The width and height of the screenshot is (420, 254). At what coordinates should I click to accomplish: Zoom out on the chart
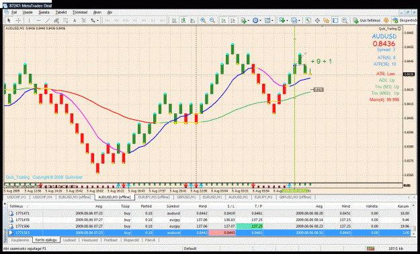point(212,20)
